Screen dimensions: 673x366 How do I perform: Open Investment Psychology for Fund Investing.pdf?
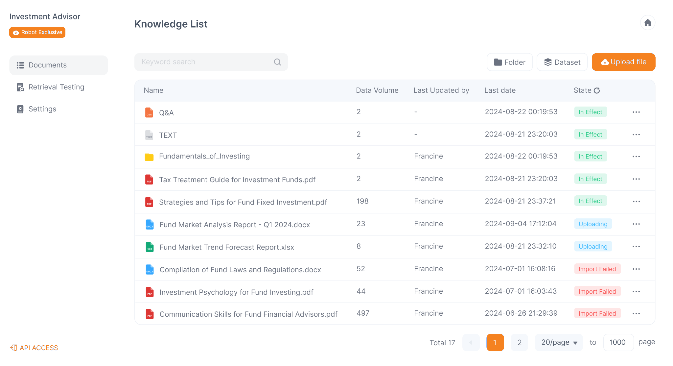point(237,292)
